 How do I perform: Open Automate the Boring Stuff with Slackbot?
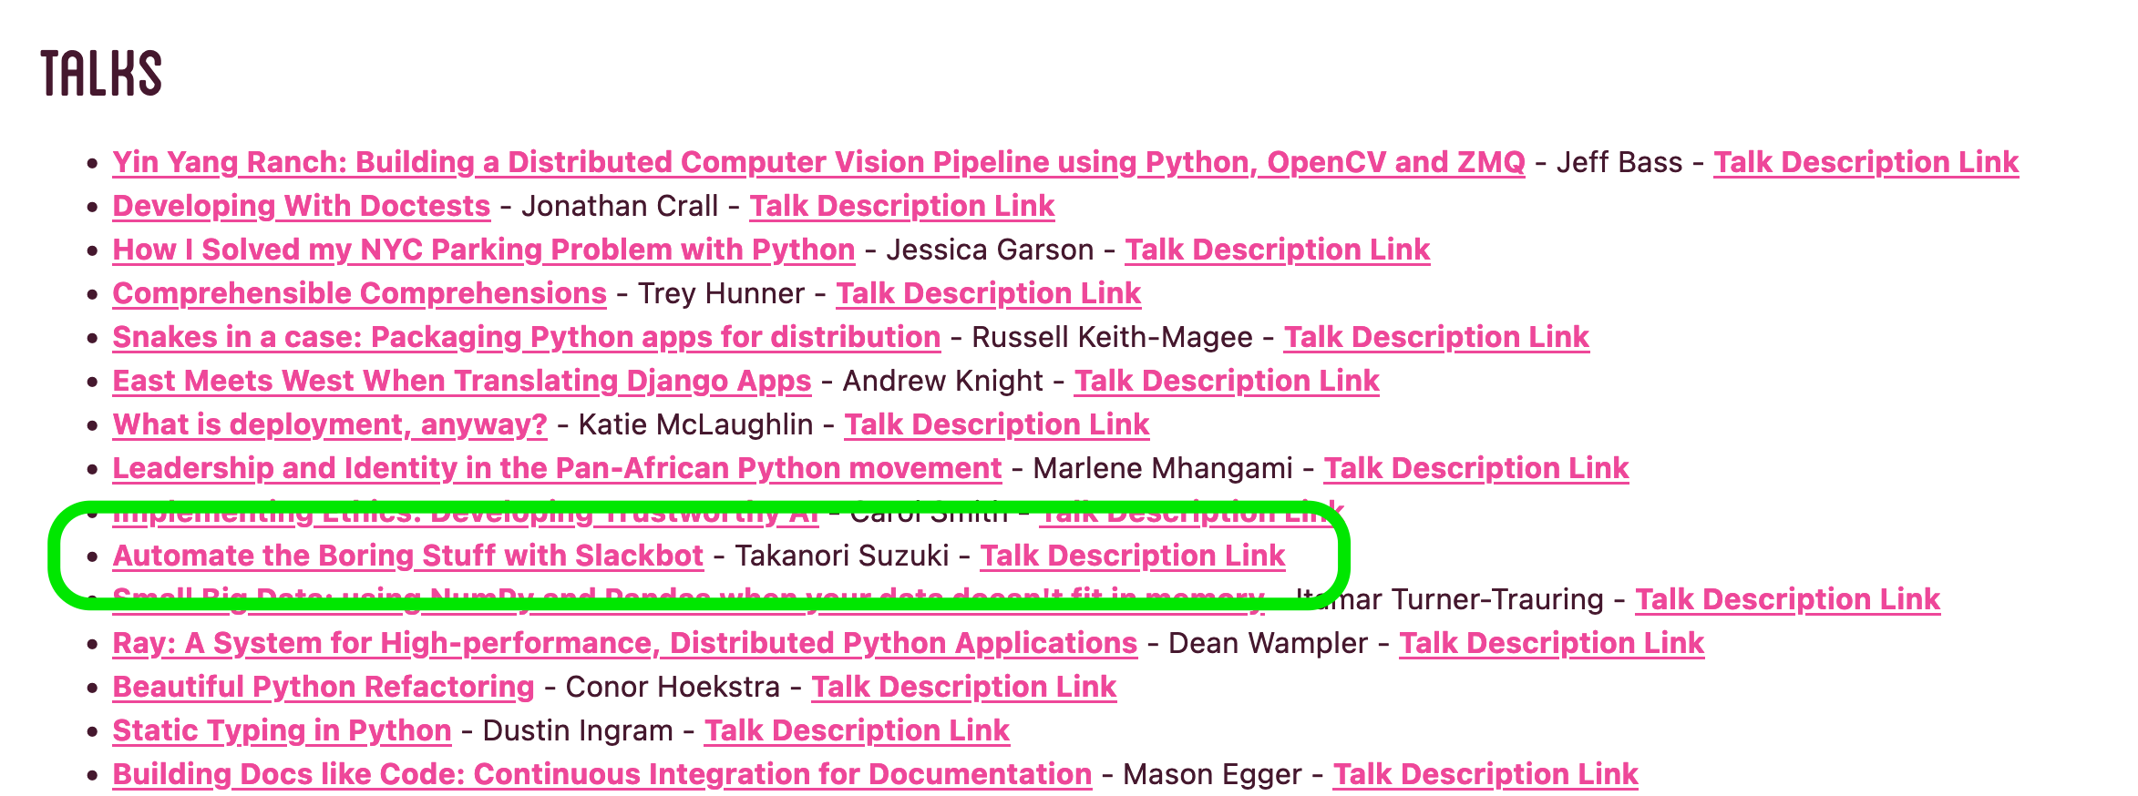[407, 556]
